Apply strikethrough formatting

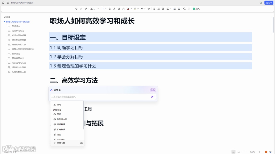(123, 9)
